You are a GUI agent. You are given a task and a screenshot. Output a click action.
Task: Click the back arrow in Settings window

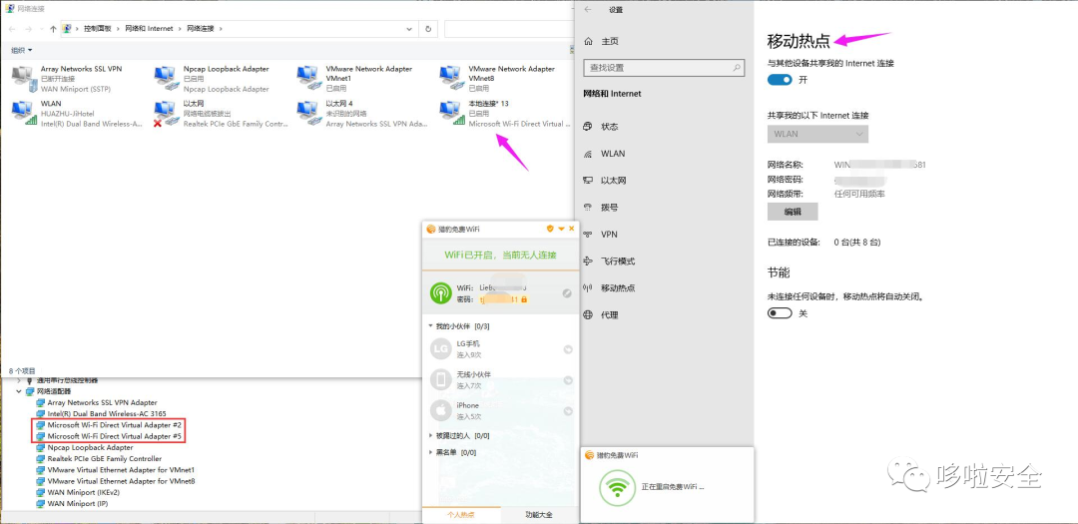tap(588, 10)
